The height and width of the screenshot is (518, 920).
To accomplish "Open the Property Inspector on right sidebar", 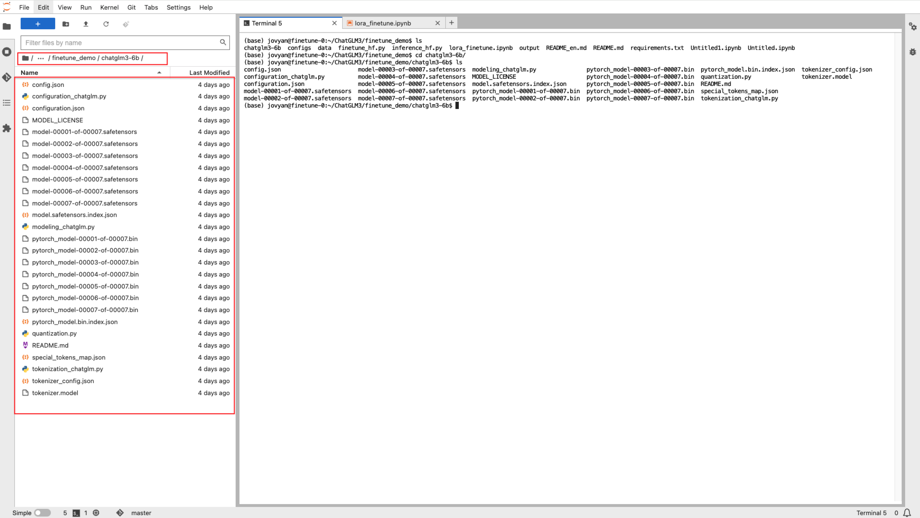I will tap(912, 26).
